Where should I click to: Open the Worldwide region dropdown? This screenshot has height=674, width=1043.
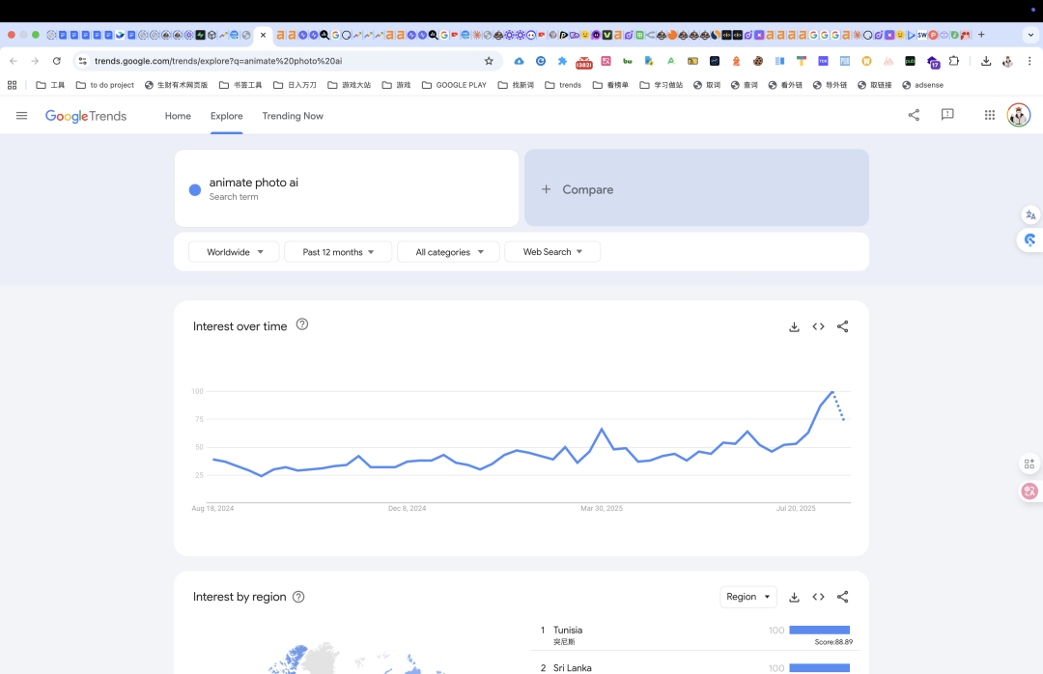point(234,251)
